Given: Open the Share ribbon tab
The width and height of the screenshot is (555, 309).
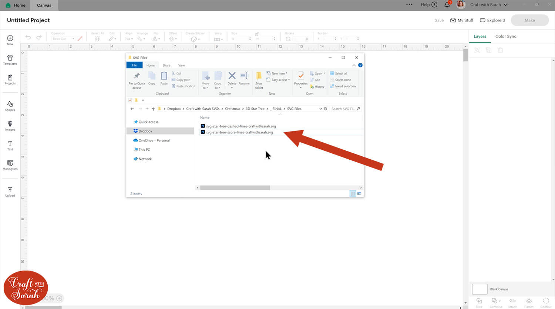Looking at the screenshot, I should [166, 65].
